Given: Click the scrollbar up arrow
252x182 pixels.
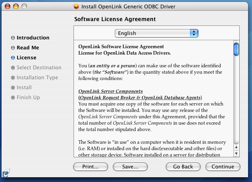Looking at the screenshot, I should coord(236,147).
